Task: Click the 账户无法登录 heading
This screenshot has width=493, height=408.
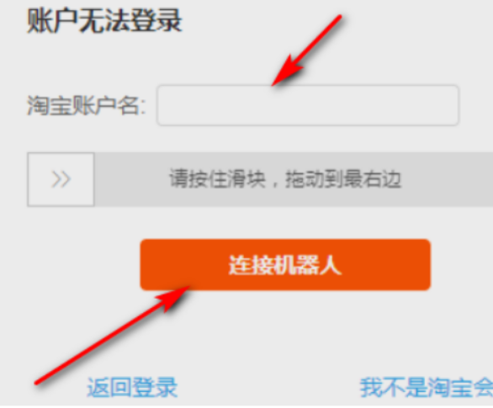Action: tap(104, 21)
